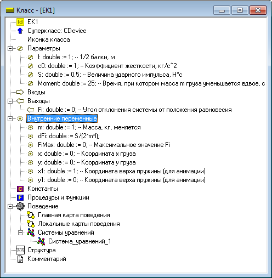272x278 pixels.
Task: Select Процедуры и функции label
Action: tap(58, 197)
